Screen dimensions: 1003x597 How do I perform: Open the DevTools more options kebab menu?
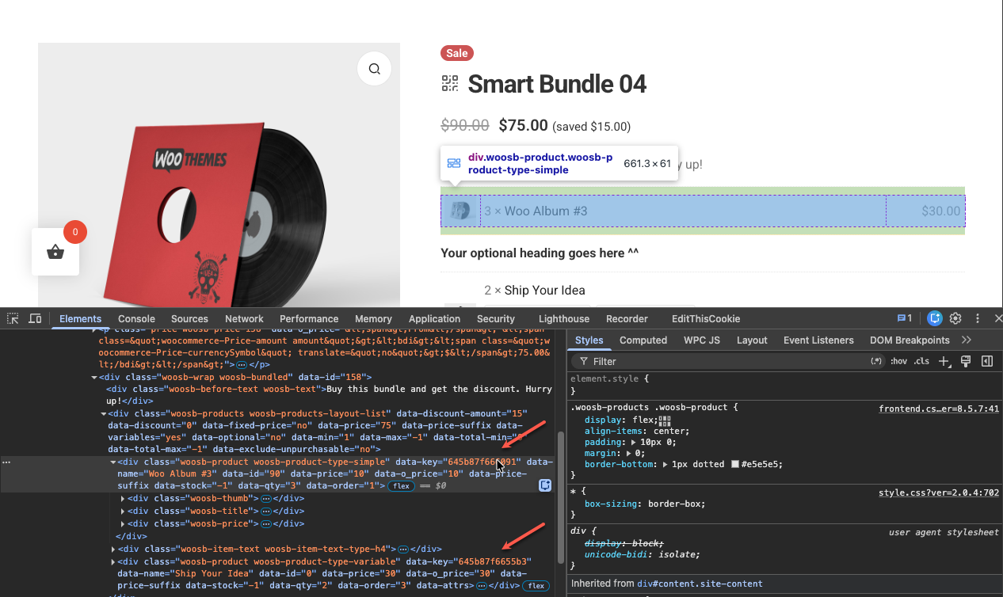coord(977,318)
